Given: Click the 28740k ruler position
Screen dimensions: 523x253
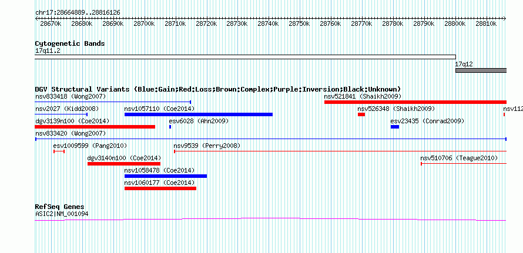Looking at the screenshot, I should click(x=268, y=23).
